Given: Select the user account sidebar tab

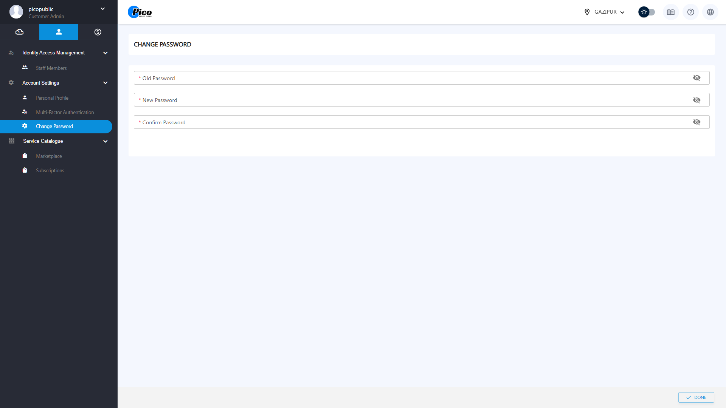Looking at the screenshot, I should [x=59, y=32].
